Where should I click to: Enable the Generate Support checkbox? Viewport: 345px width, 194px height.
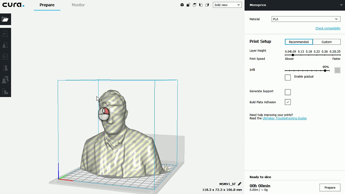[x=288, y=92]
